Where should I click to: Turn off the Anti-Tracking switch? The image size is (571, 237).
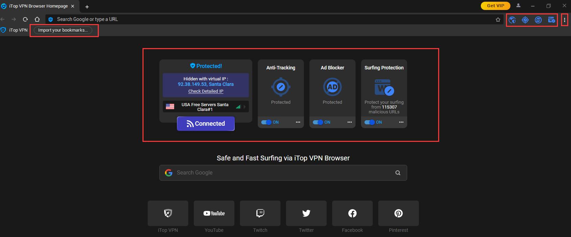pyautogui.click(x=266, y=122)
